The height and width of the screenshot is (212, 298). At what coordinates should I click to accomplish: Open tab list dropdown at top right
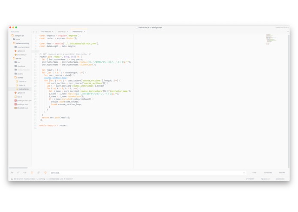tap(288, 32)
